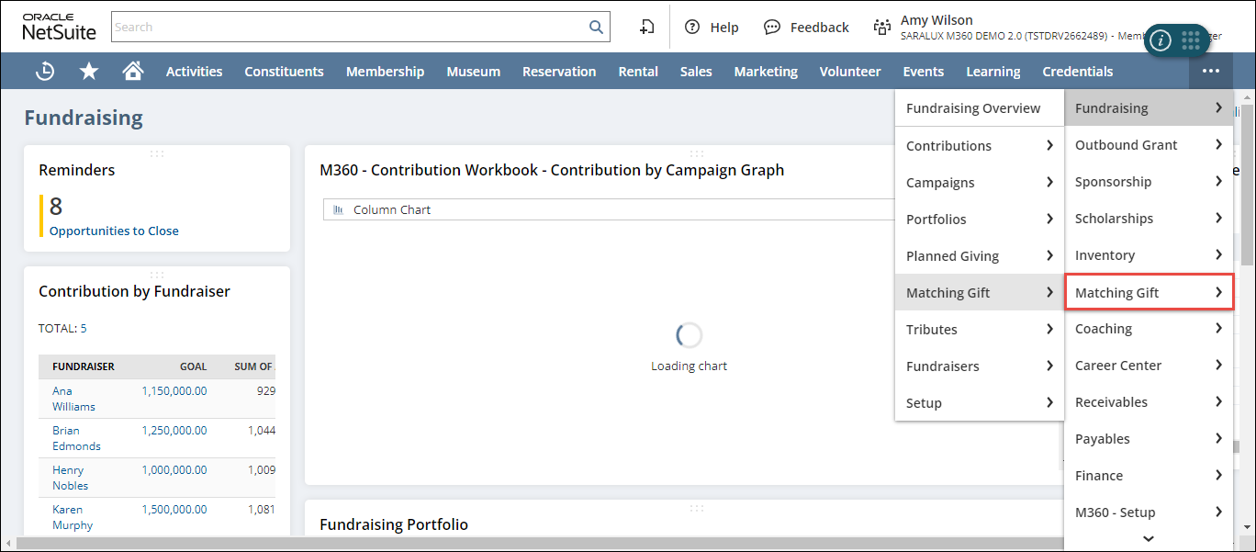Choose Tributes from the Fundraising submenu
Screen dimensions: 1256x552
pyautogui.click(x=932, y=330)
